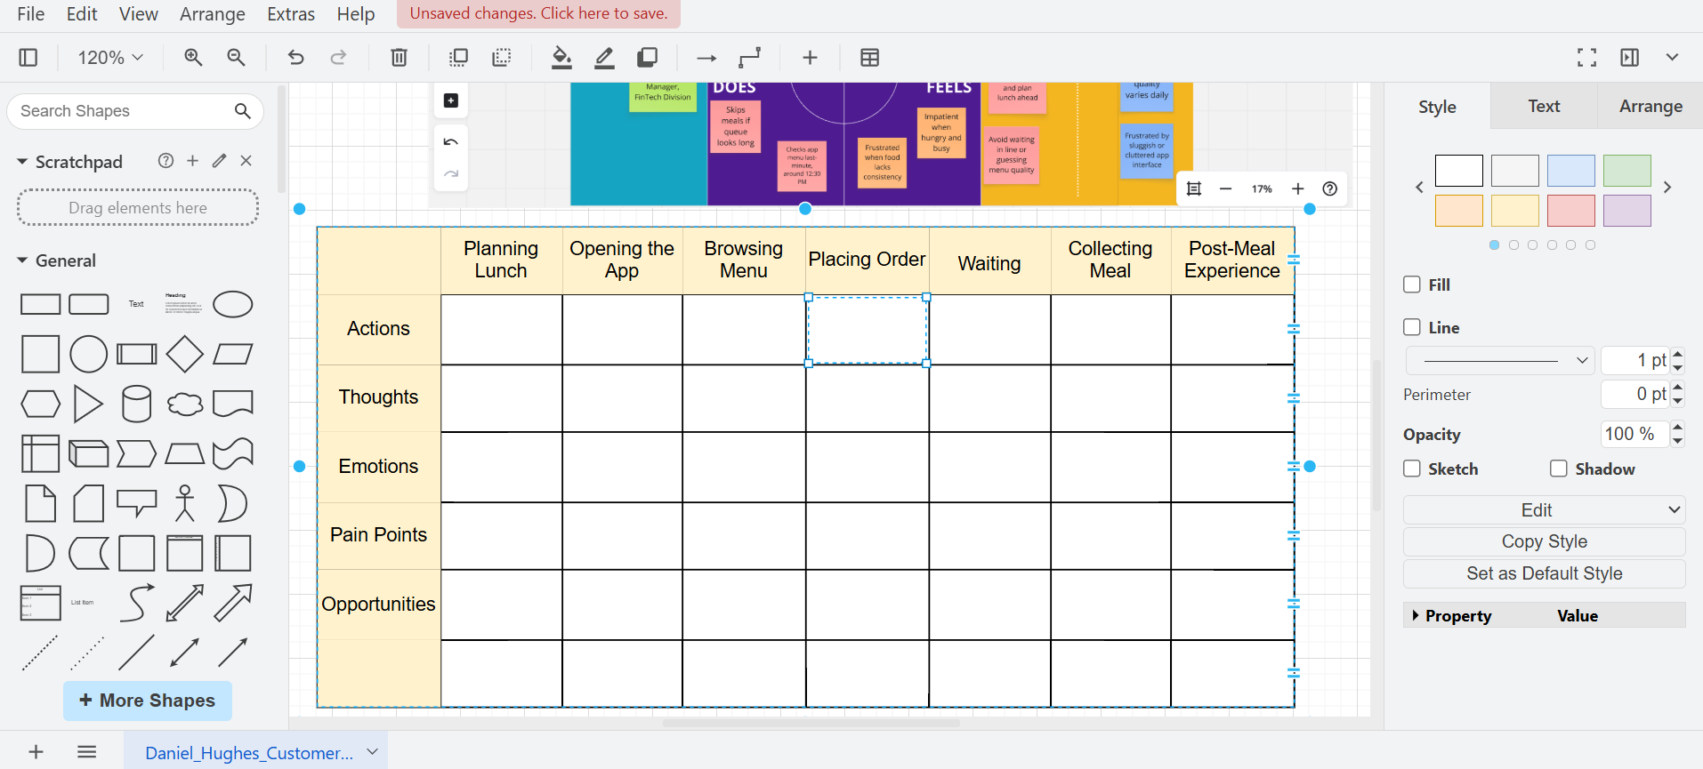This screenshot has height=769, width=1703.
Task: Click the top-right collapse chevron
Action: (1672, 58)
